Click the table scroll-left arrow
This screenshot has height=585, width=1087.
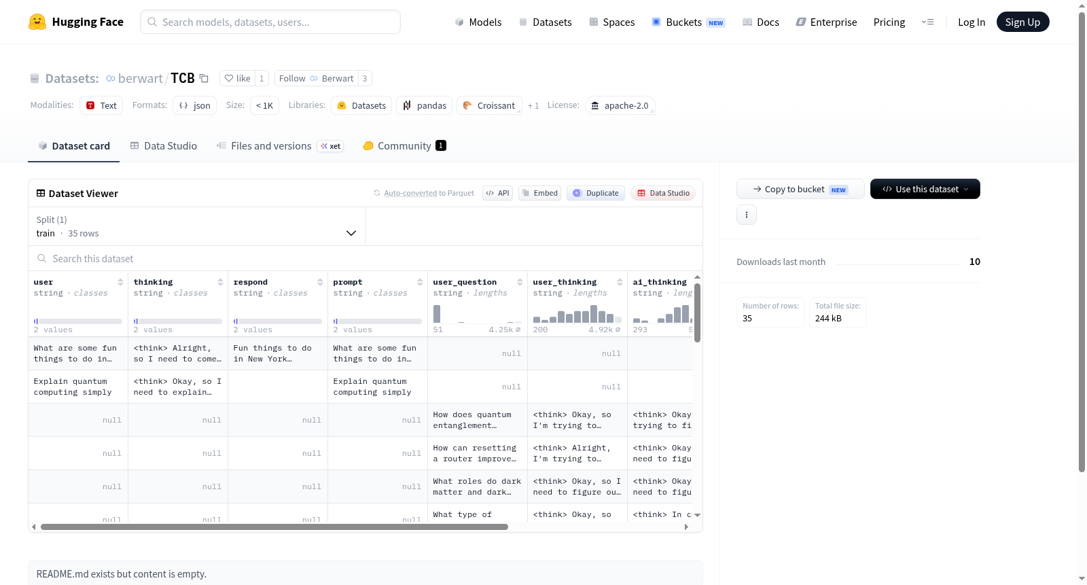pos(34,527)
